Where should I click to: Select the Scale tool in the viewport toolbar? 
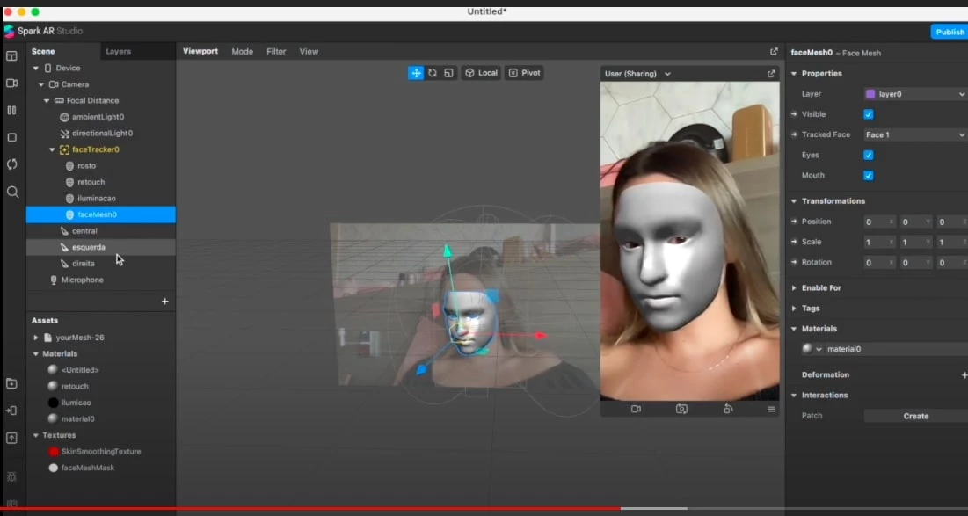(448, 73)
